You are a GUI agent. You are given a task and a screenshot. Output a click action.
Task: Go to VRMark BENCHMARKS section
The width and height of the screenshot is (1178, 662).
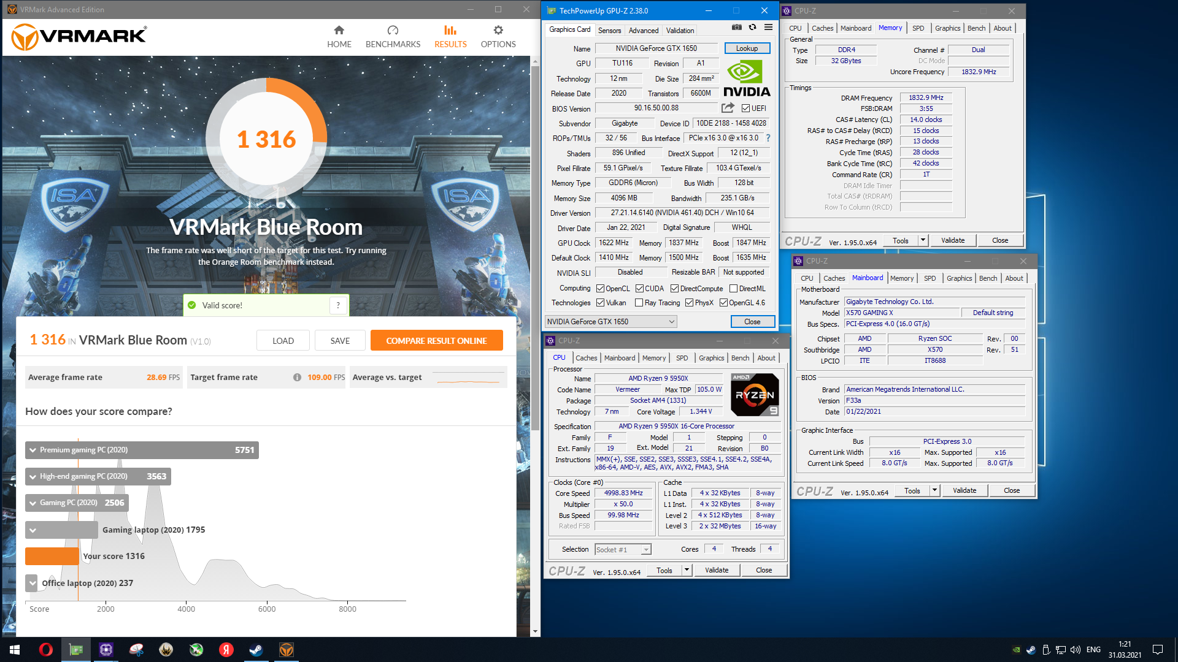click(393, 37)
